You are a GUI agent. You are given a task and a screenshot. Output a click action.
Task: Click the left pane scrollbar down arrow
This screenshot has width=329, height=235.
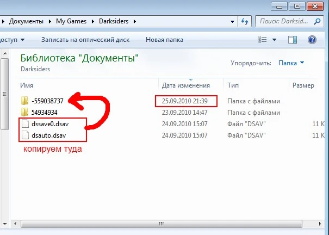[x=5, y=224]
